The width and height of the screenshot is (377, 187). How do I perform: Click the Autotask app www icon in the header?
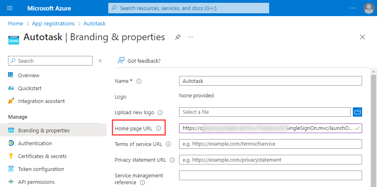13,40
